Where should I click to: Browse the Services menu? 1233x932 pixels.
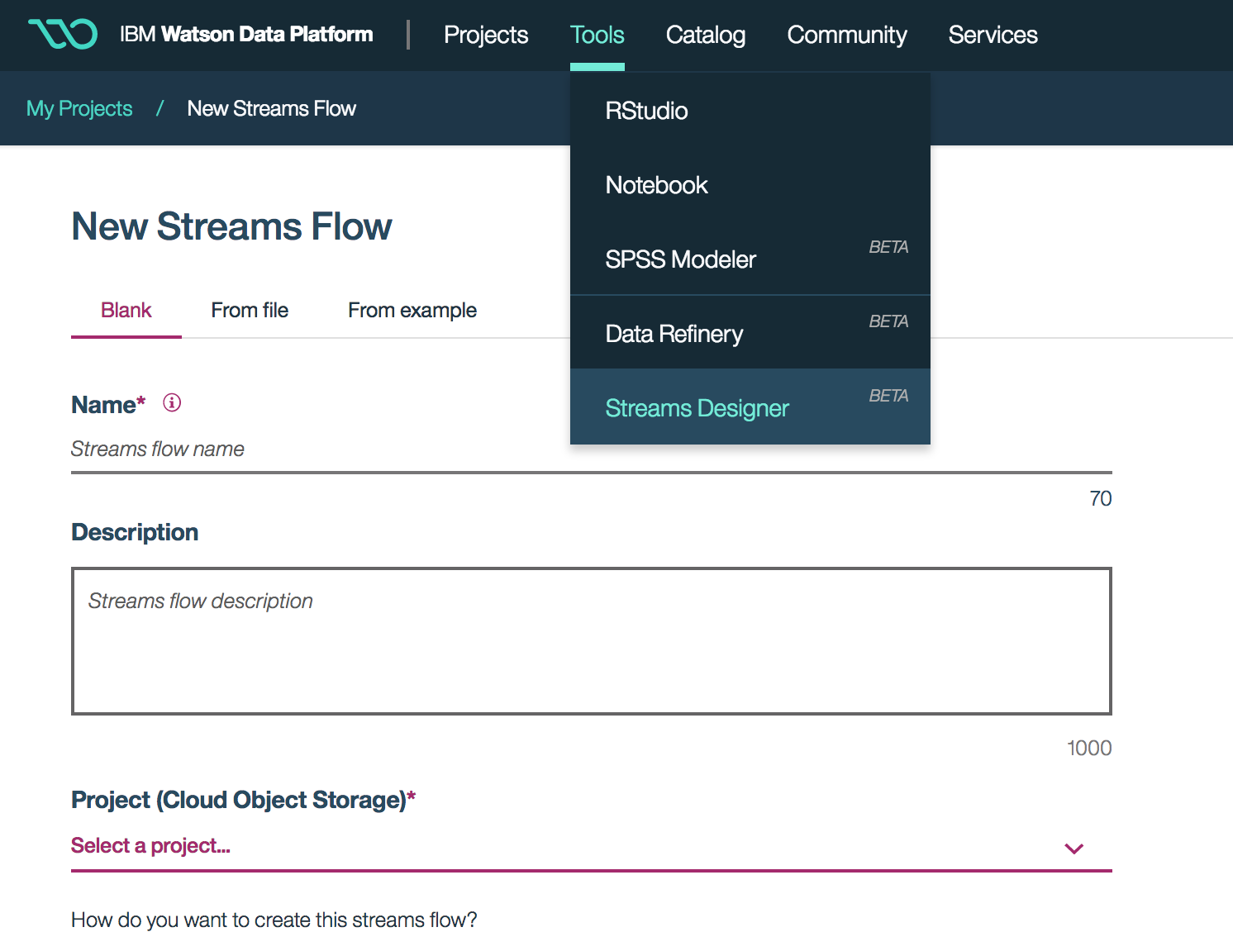pyautogui.click(x=993, y=35)
